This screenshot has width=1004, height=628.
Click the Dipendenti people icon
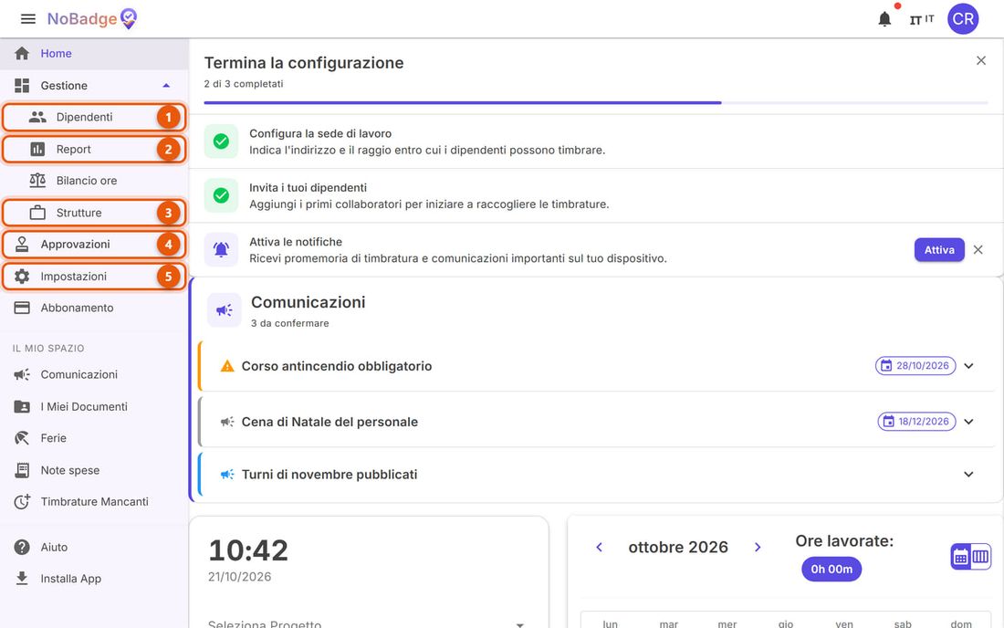click(x=37, y=117)
